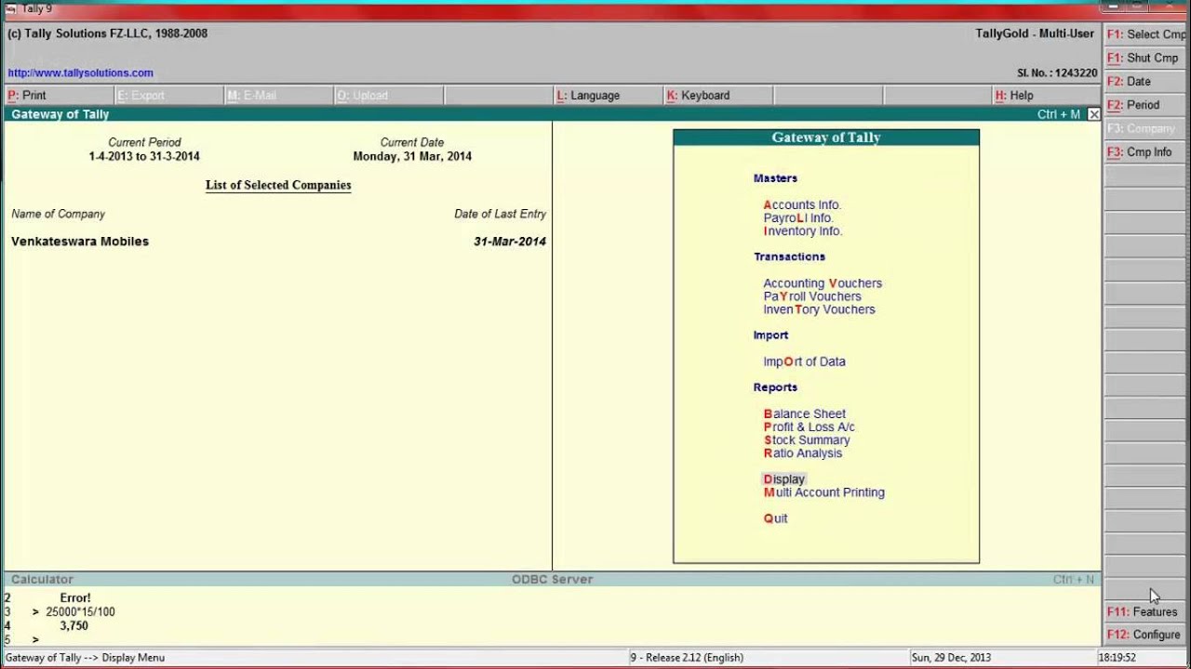1191x669 pixels.
Task: Click F3 Company button
Action: tap(1146, 128)
